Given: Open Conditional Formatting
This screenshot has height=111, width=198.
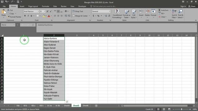Looking at the screenshot, I should (x=117, y=14).
